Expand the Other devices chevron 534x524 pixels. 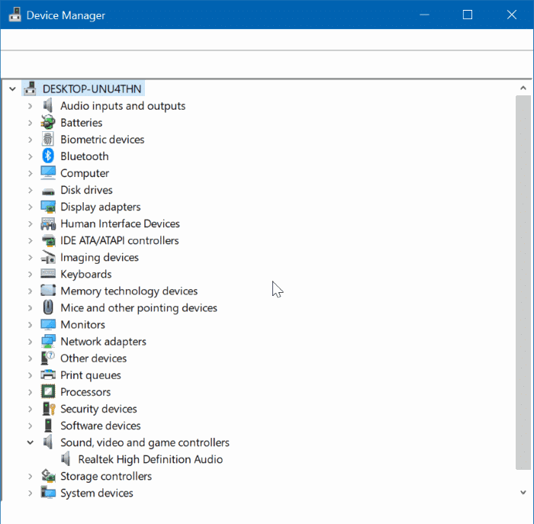(30, 358)
